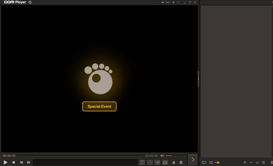Viewport: 273px width, 166px height.
Task: Click the chevron at playlist top-right
Action: point(272,2)
